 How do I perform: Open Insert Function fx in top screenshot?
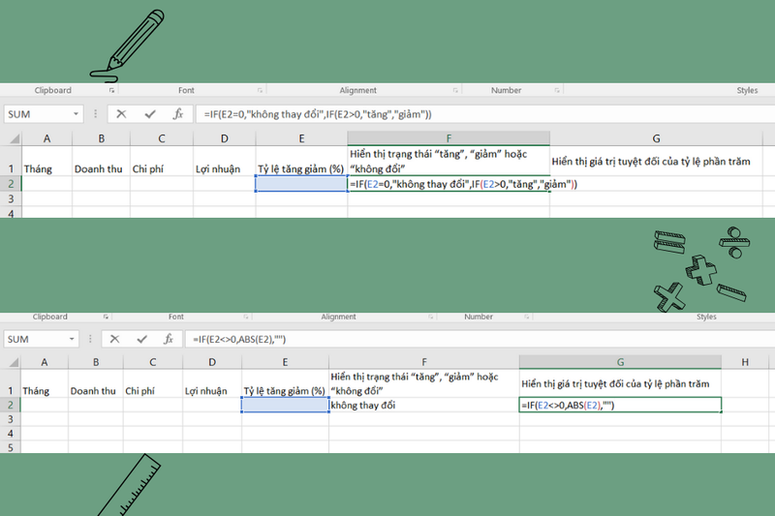coord(178,114)
